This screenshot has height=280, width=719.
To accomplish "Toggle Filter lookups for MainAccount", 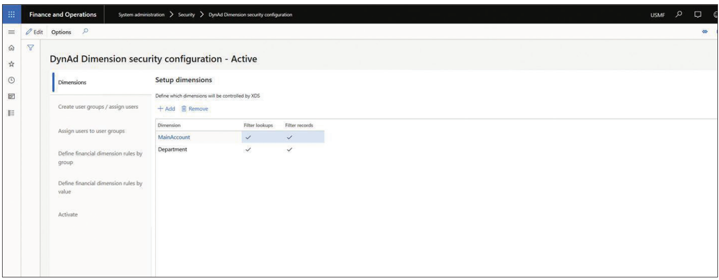I will click(249, 137).
